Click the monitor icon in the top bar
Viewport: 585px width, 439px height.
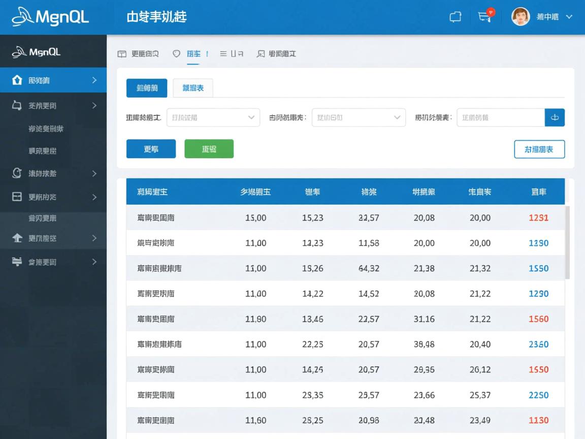click(454, 17)
